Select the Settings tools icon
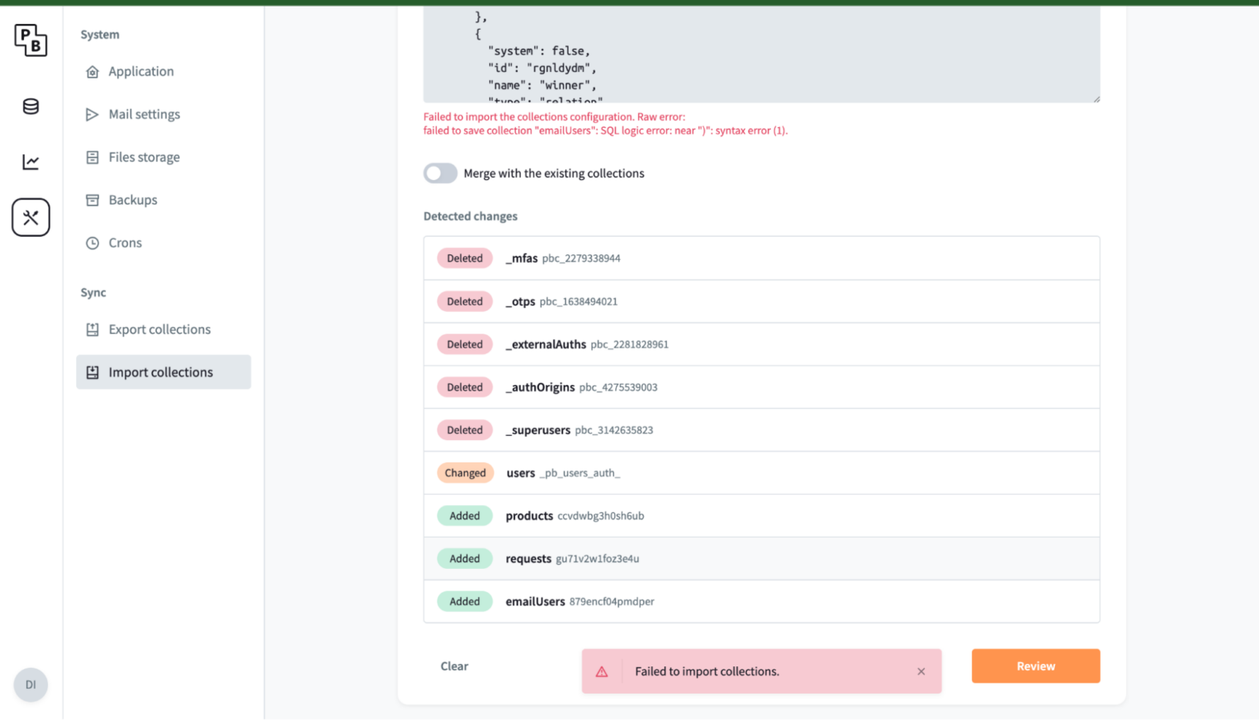This screenshot has width=1259, height=720. point(31,217)
